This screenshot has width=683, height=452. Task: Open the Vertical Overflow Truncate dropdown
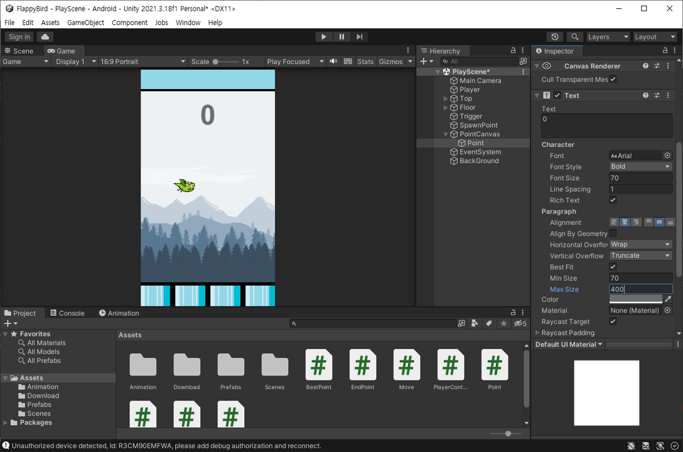tap(640, 256)
